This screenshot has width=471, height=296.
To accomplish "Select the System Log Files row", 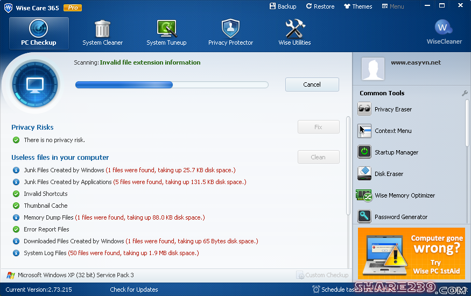I will point(106,253).
